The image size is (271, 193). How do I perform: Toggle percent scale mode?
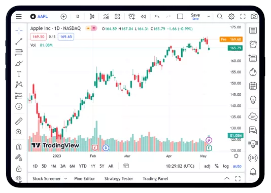click(217, 166)
